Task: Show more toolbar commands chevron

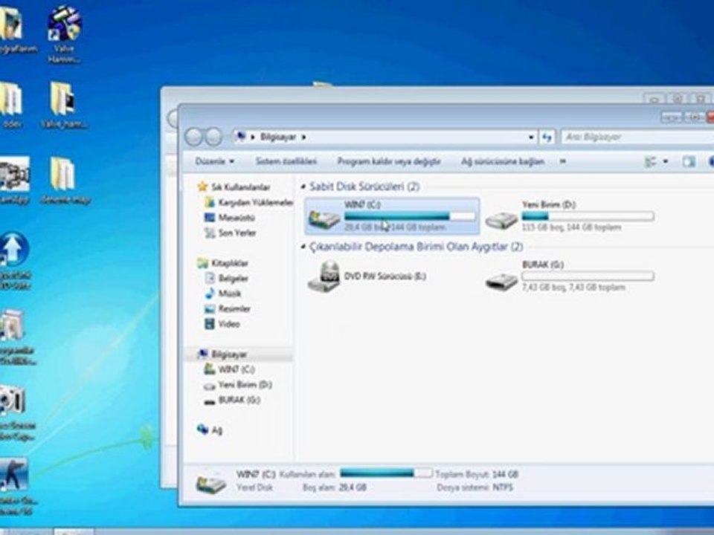Action: pyautogui.click(x=563, y=161)
